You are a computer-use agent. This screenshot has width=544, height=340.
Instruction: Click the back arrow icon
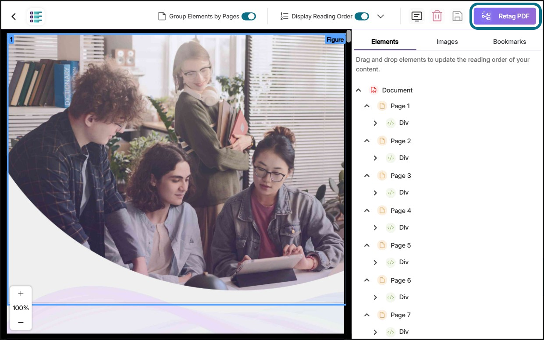point(14,17)
